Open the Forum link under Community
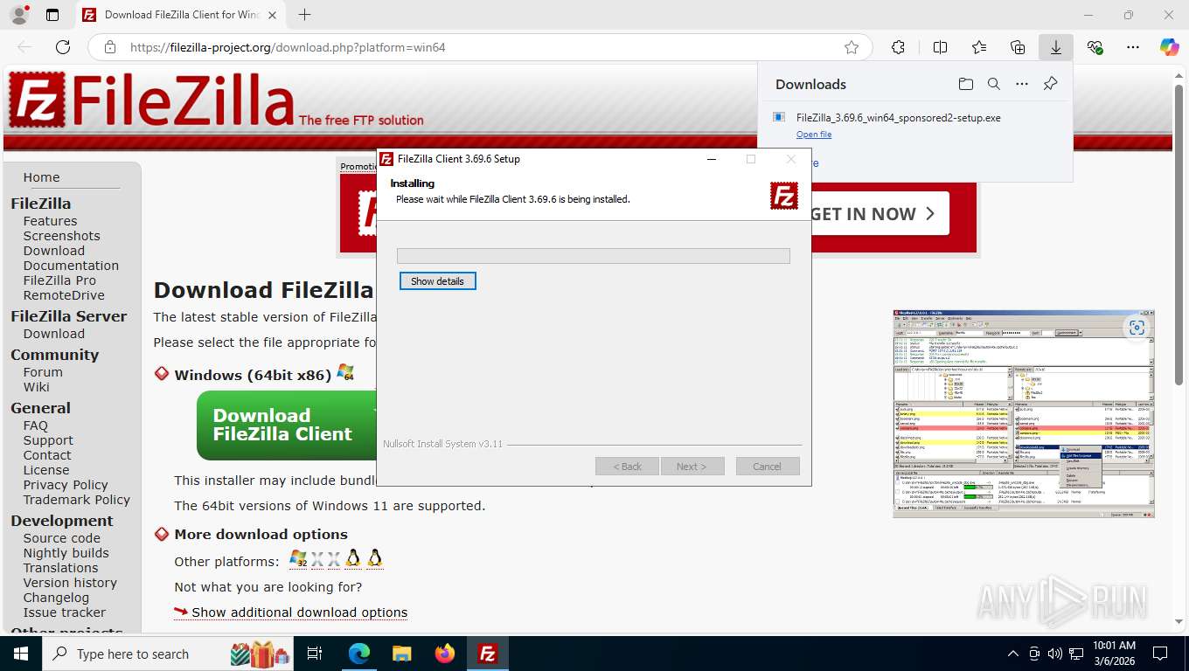This screenshot has height=671, width=1189. (x=43, y=372)
